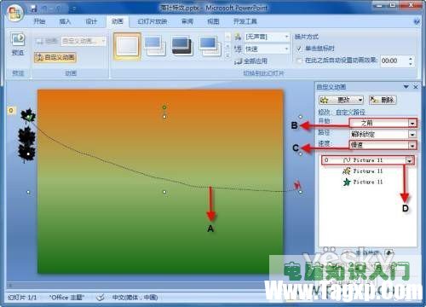The width and height of the screenshot is (426, 307).
Task: Select the yellow star Picture 11 effect
Action: 347,171
